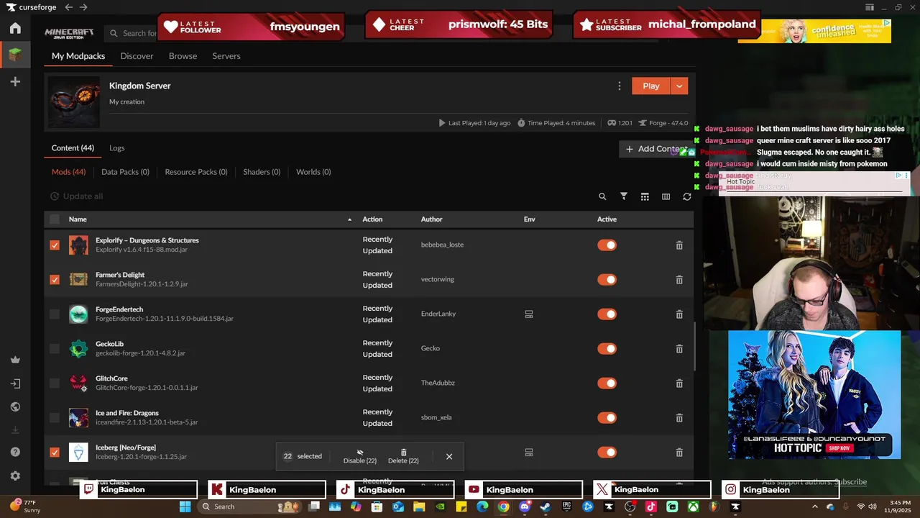Viewport: 920px width, 518px height.
Task: Click the orange Play button
Action: coord(651,86)
